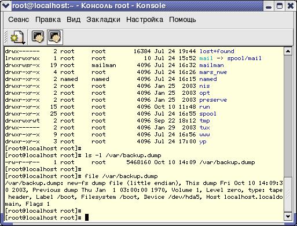Click the 'new-fs dump file' text
Viewport: 297px width, 226px height.
point(95,183)
